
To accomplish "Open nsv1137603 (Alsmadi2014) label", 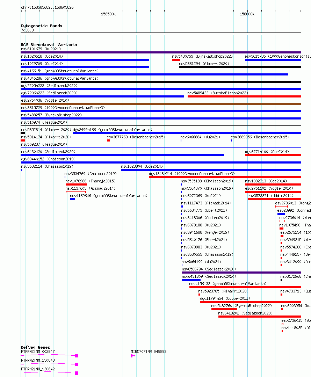I will click(x=91, y=189).
